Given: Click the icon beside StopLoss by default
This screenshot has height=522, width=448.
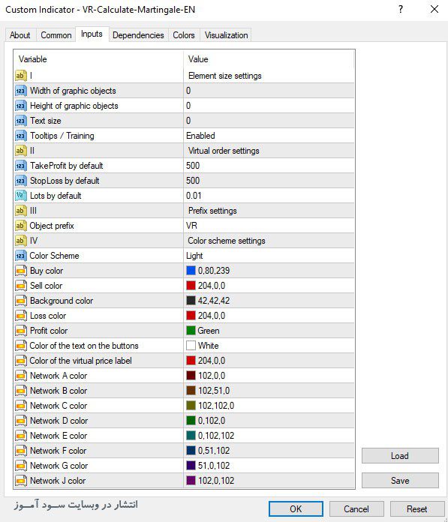Looking at the screenshot, I should coord(21,181).
